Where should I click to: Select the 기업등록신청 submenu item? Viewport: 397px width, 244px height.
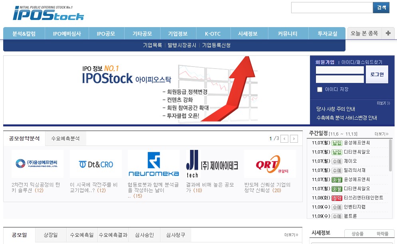(216, 45)
